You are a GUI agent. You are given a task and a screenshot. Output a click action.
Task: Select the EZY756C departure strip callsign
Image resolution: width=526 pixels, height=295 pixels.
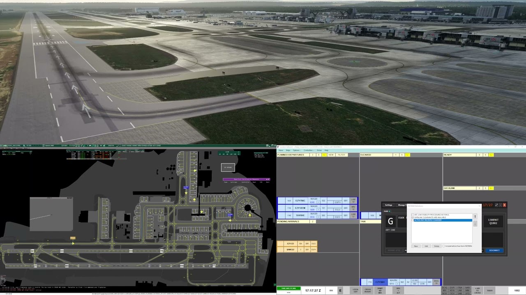pyautogui.click(x=300, y=201)
